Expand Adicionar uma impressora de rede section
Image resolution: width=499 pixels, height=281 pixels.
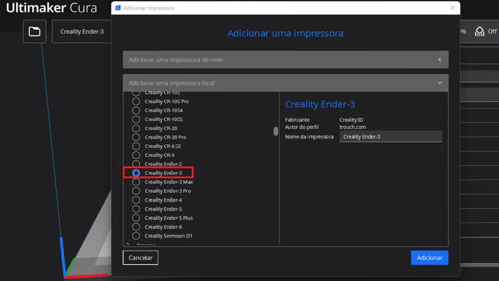285,60
